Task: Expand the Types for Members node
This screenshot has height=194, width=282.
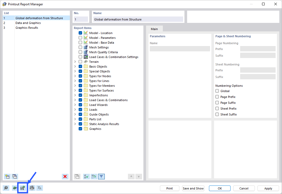Action: 75,85
